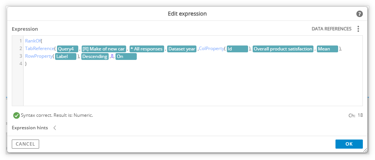Open the three-dot options menu
Viewport: 375px width, 160px height.
pyautogui.click(x=358, y=29)
